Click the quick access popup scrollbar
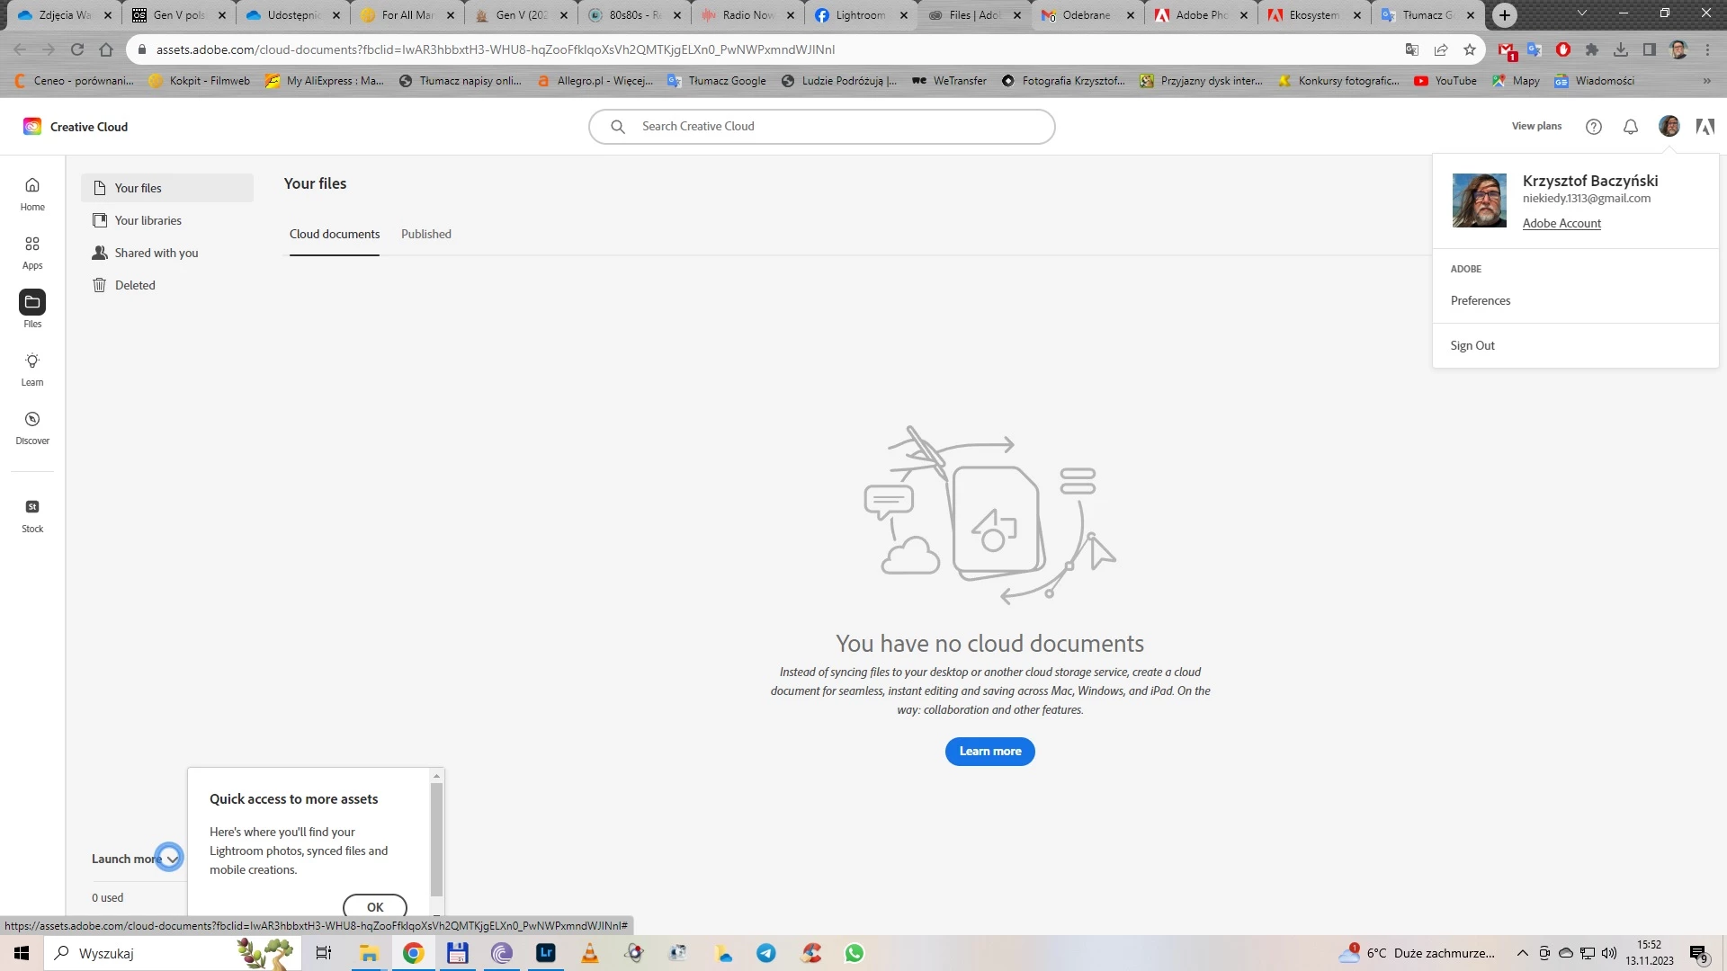 436,838
